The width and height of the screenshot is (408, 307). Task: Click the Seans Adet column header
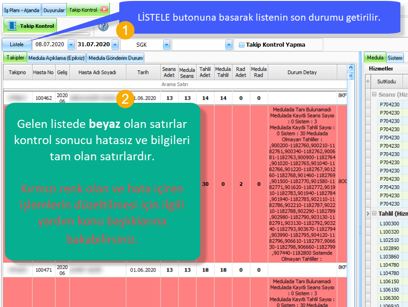(x=169, y=72)
